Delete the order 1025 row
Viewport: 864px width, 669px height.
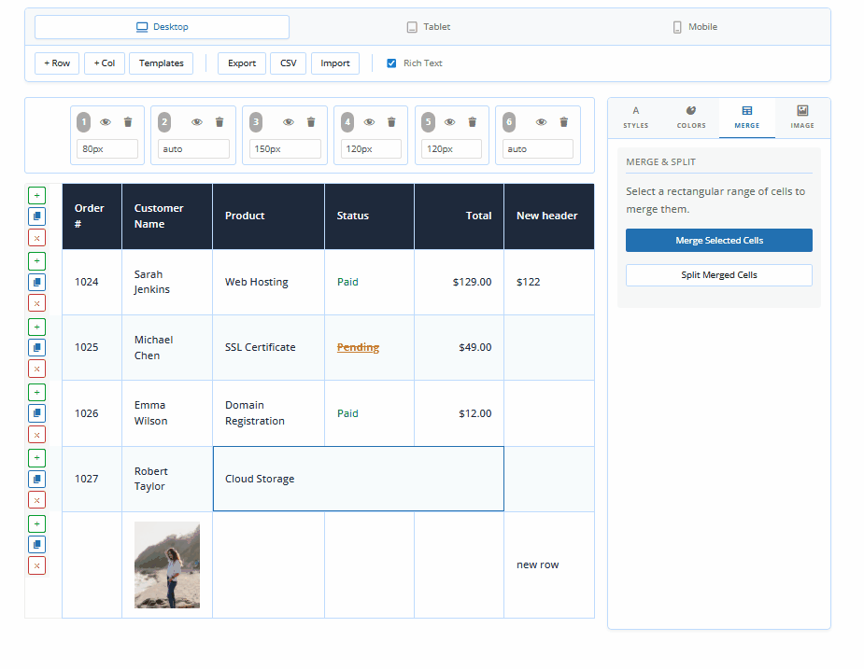pyautogui.click(x=36, y=369)
